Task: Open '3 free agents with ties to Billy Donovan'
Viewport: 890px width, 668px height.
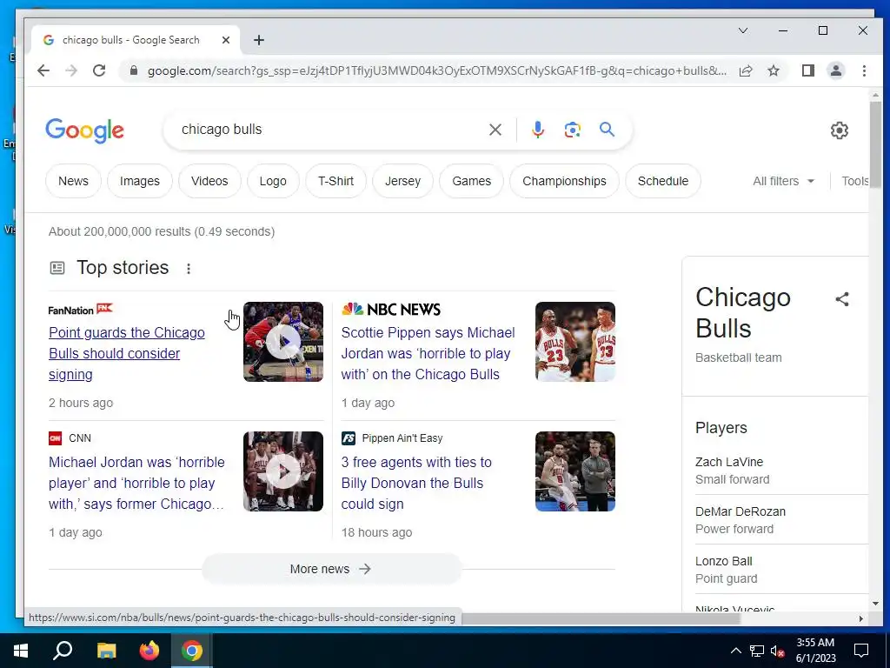Action: click(416, 483)
